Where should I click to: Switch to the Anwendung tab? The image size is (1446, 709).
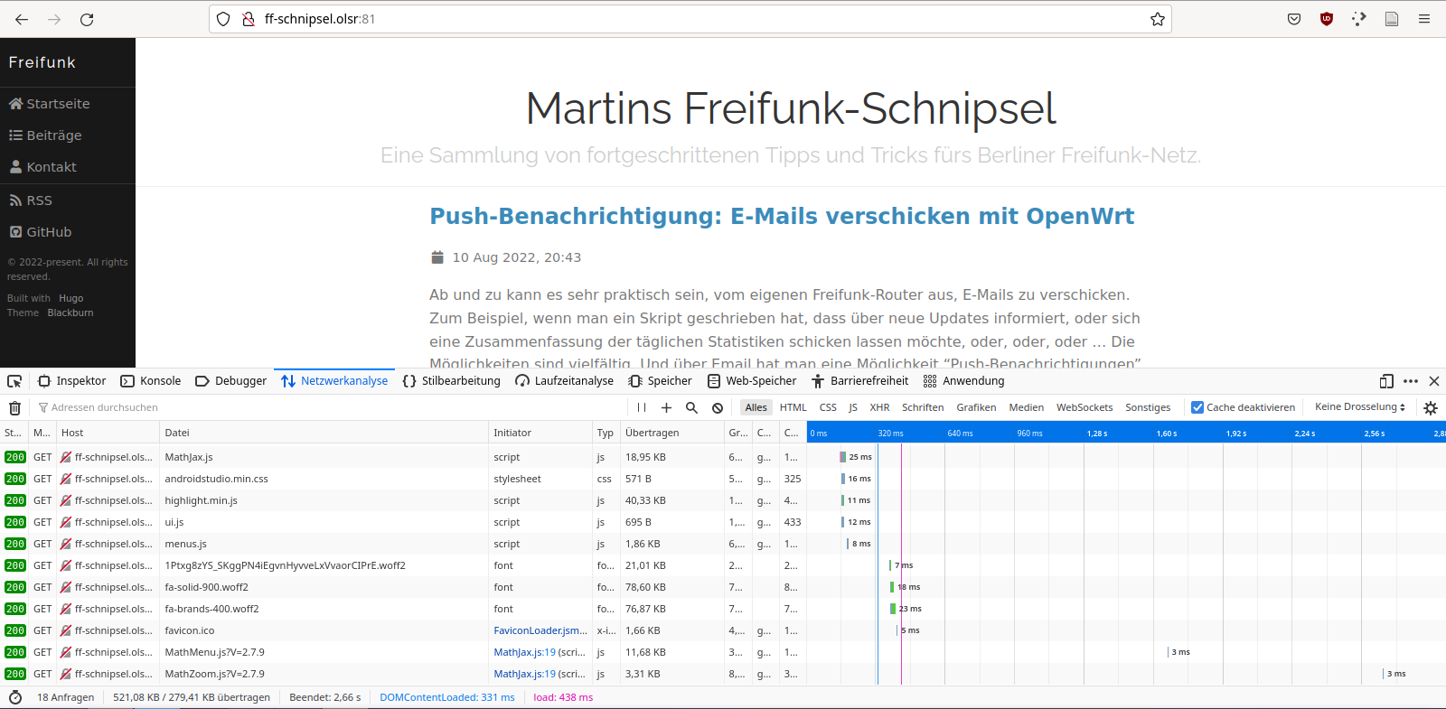click(x=963, y=381)
